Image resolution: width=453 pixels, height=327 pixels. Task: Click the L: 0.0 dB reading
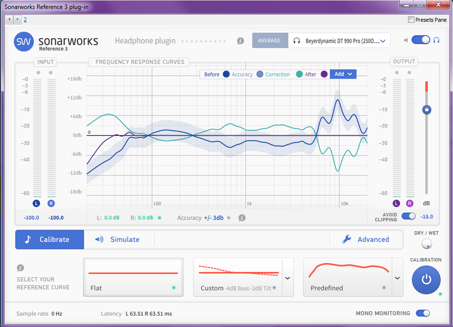click(x=108, y=218)
